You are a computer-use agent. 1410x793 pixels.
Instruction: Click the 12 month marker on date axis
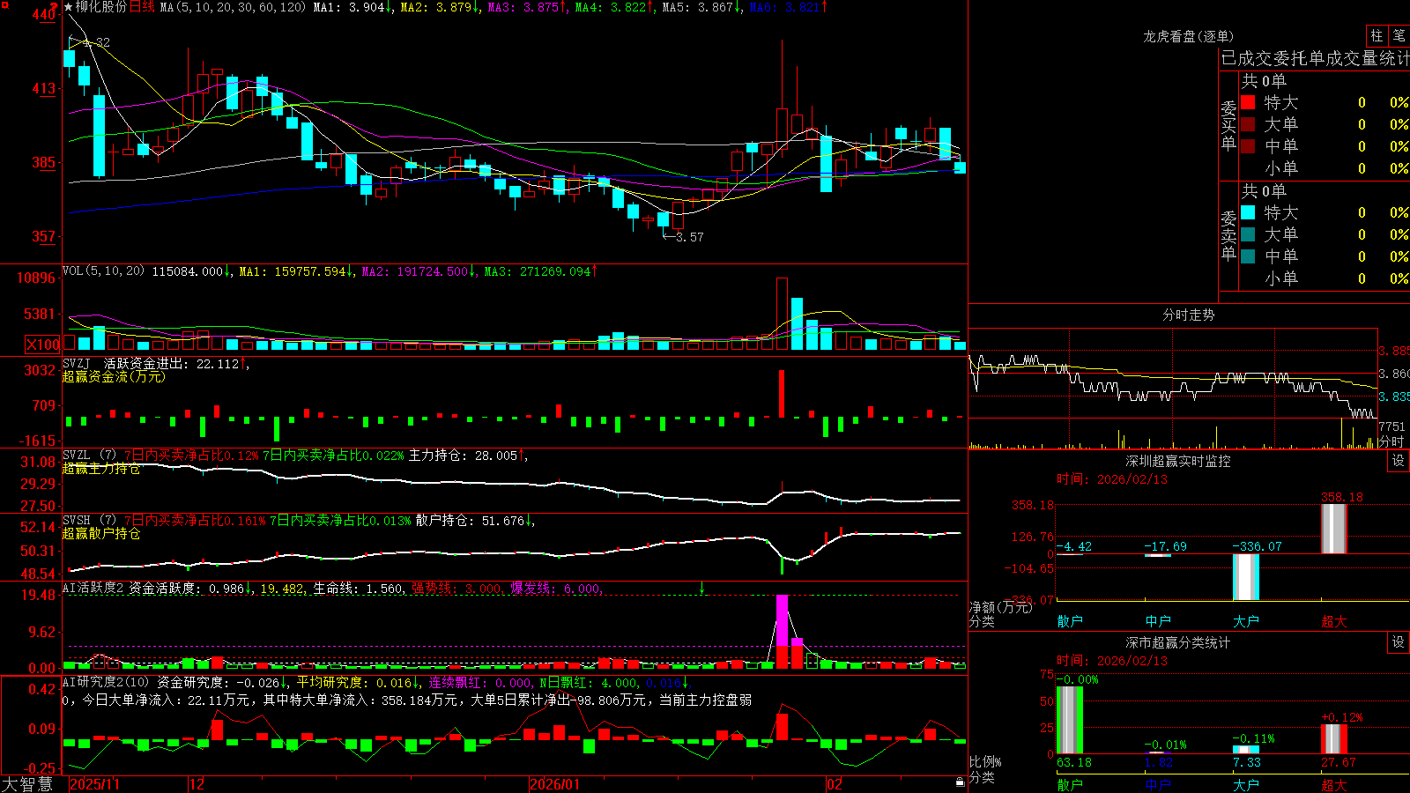pos(197,784)
